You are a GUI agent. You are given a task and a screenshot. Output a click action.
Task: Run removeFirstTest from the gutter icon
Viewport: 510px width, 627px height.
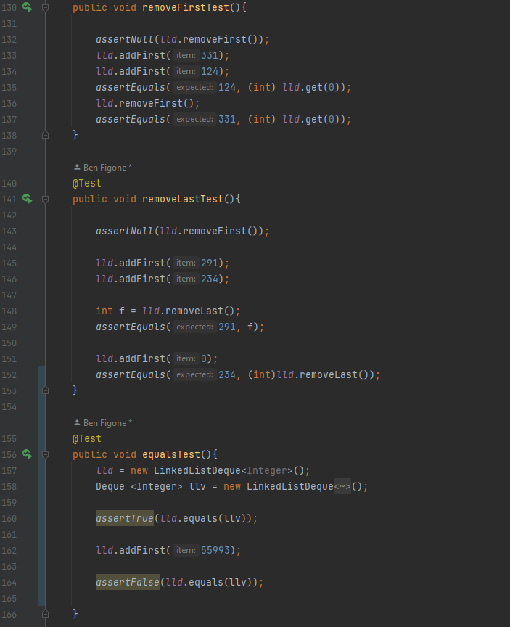pos(27,7)
